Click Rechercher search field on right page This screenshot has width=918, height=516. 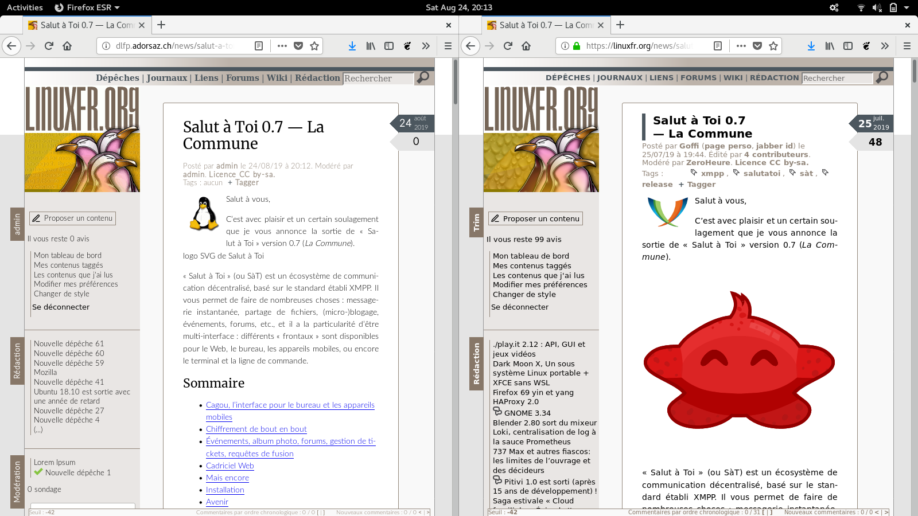[837, 78]
